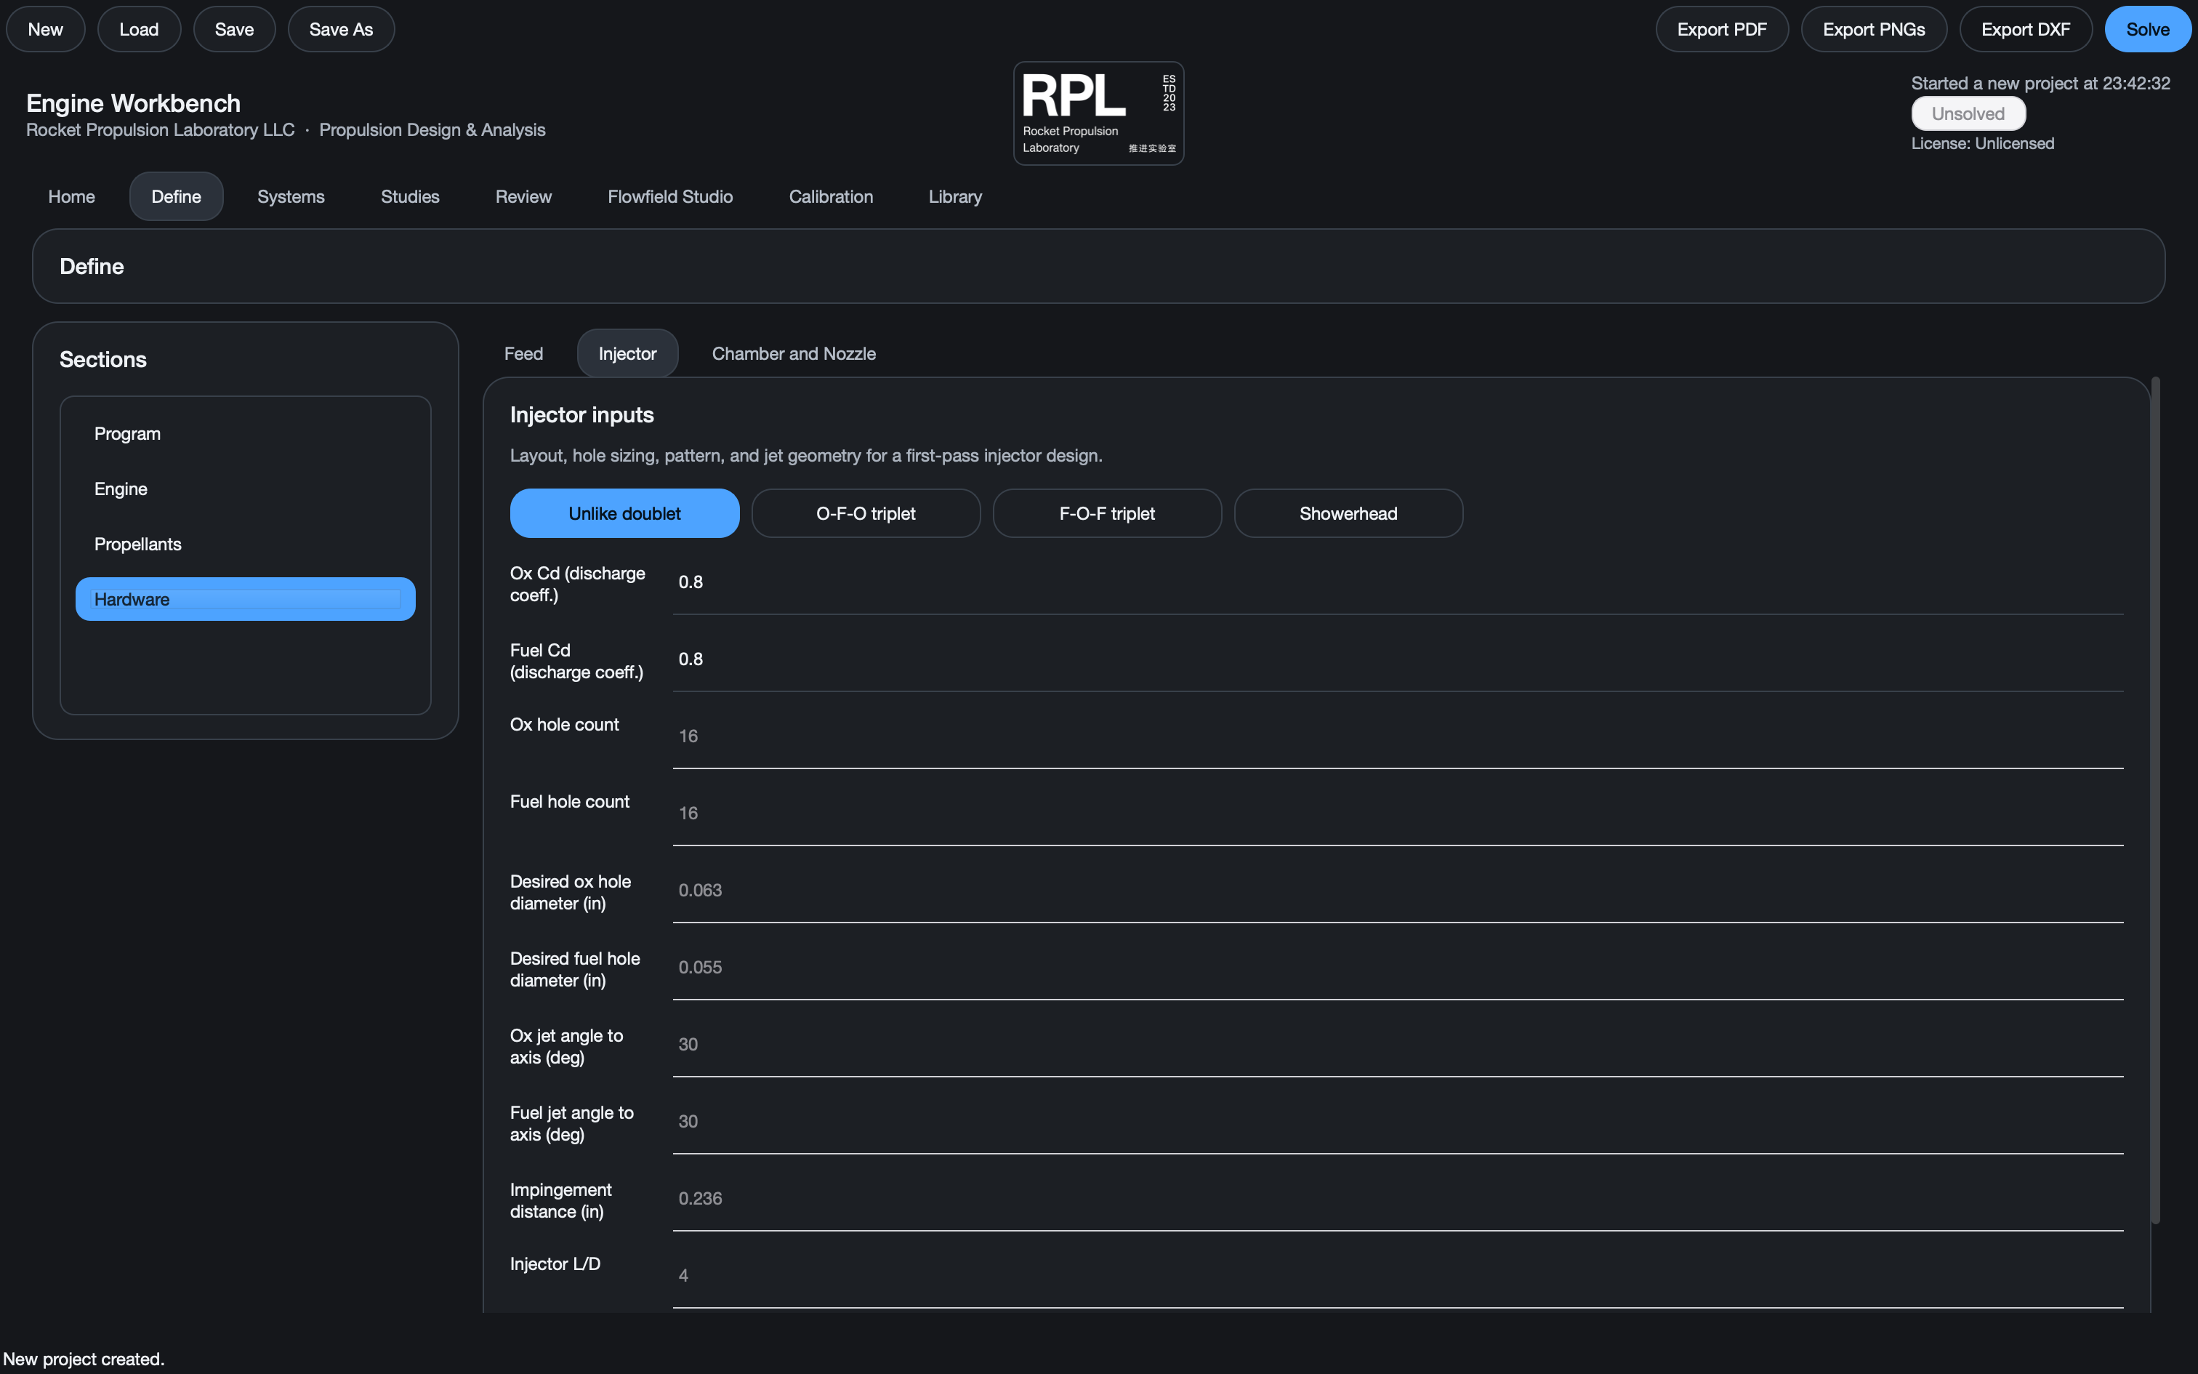Screen dimensions: 2198x1374
Task: Focus the Ox jet angle to axis field
Action: pyautogui.click(x=1398, y=1045)
